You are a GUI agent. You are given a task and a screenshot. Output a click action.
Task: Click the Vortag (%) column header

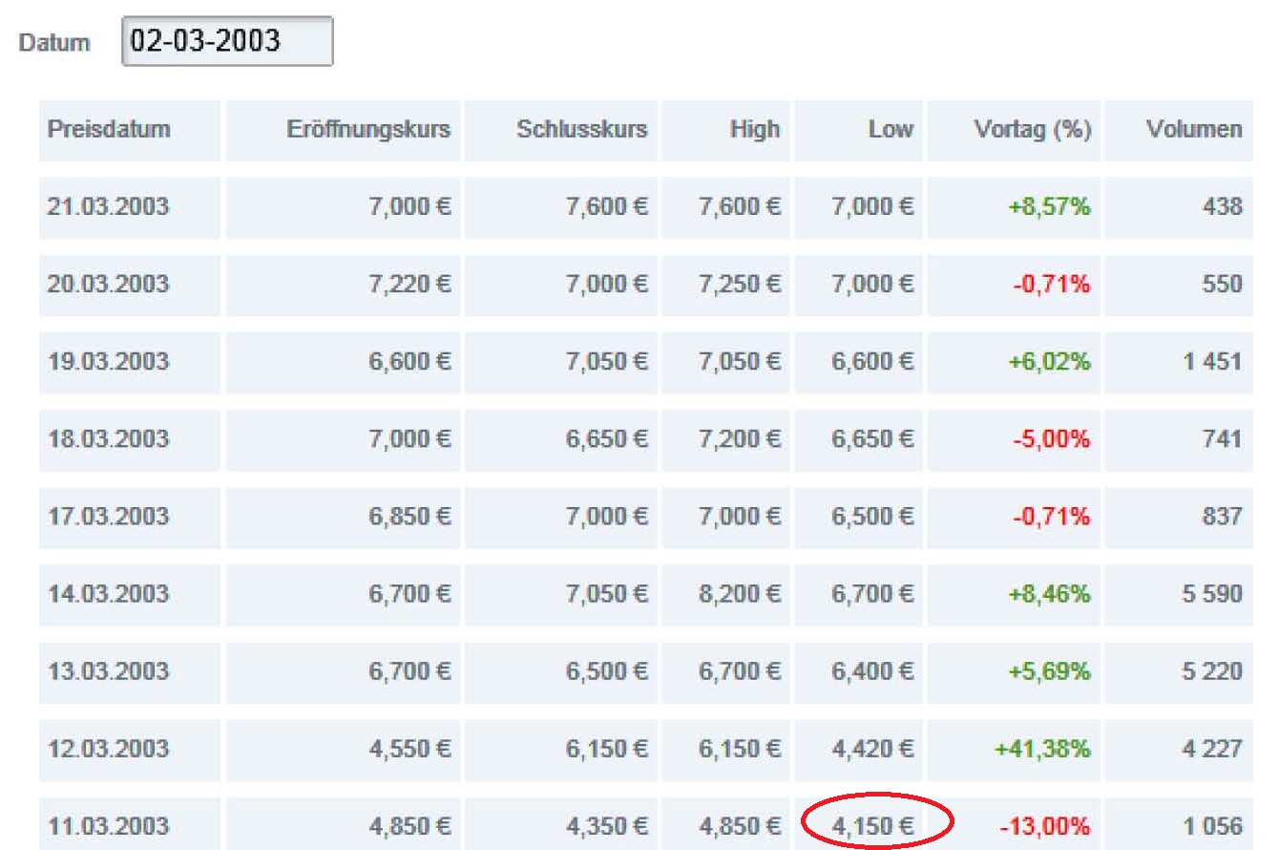tap(1032, 130)
